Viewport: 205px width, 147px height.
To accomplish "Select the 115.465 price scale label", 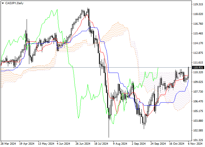I will tap(198, 34).
